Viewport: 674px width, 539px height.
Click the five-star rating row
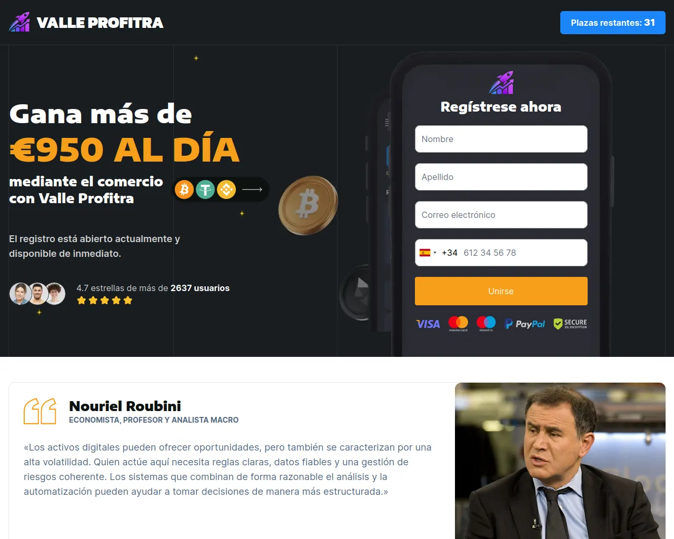(105, 301)
